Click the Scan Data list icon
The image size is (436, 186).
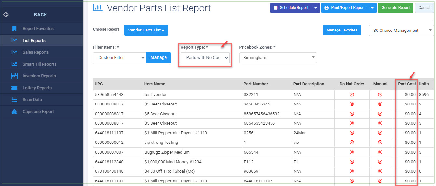[14, 100]
